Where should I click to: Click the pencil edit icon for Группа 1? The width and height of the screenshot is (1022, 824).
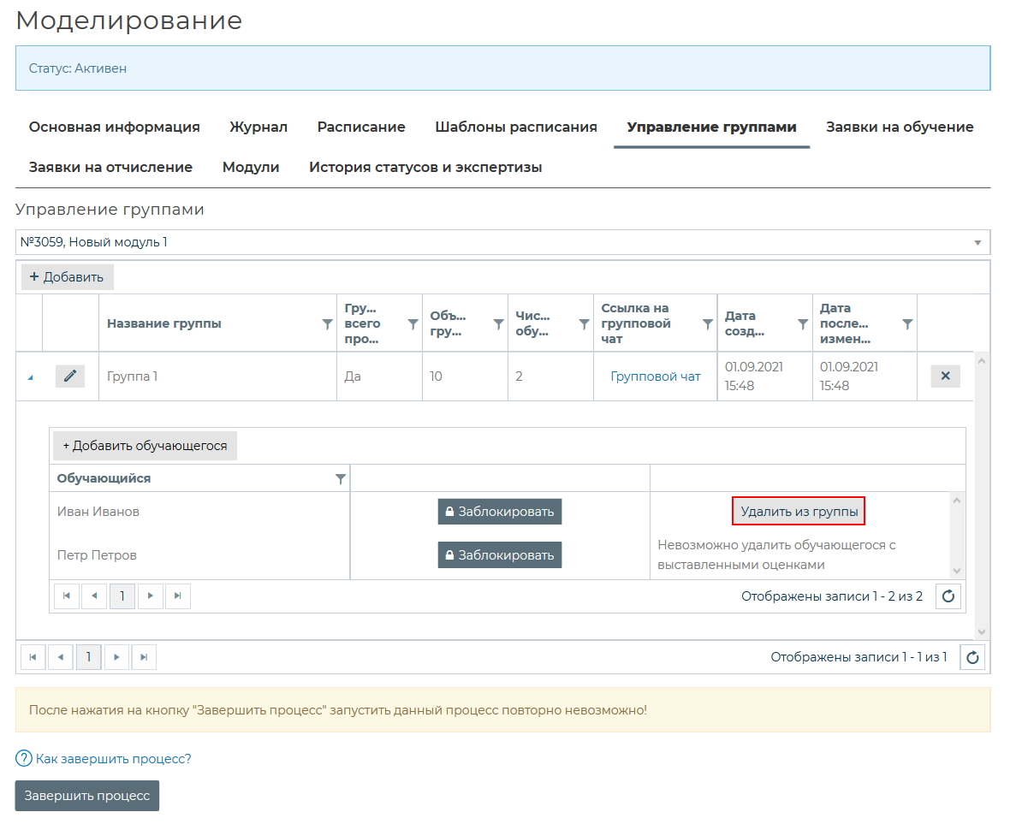tap(70, 376)
